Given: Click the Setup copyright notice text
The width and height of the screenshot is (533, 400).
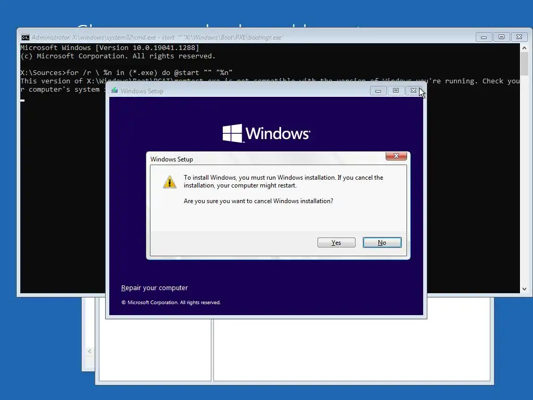Looking at the screenshot, I should 171,303.
